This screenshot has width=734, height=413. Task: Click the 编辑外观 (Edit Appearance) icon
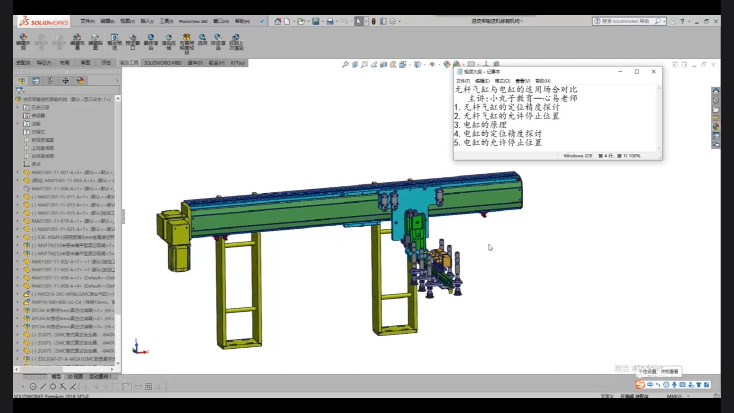tap(23, 42)
